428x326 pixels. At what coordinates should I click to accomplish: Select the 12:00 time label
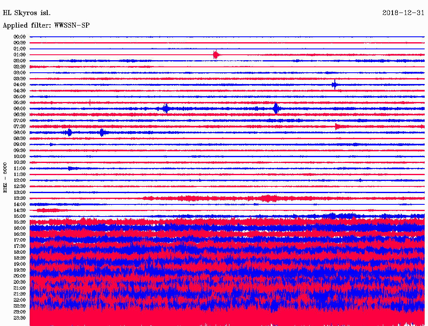20,180
